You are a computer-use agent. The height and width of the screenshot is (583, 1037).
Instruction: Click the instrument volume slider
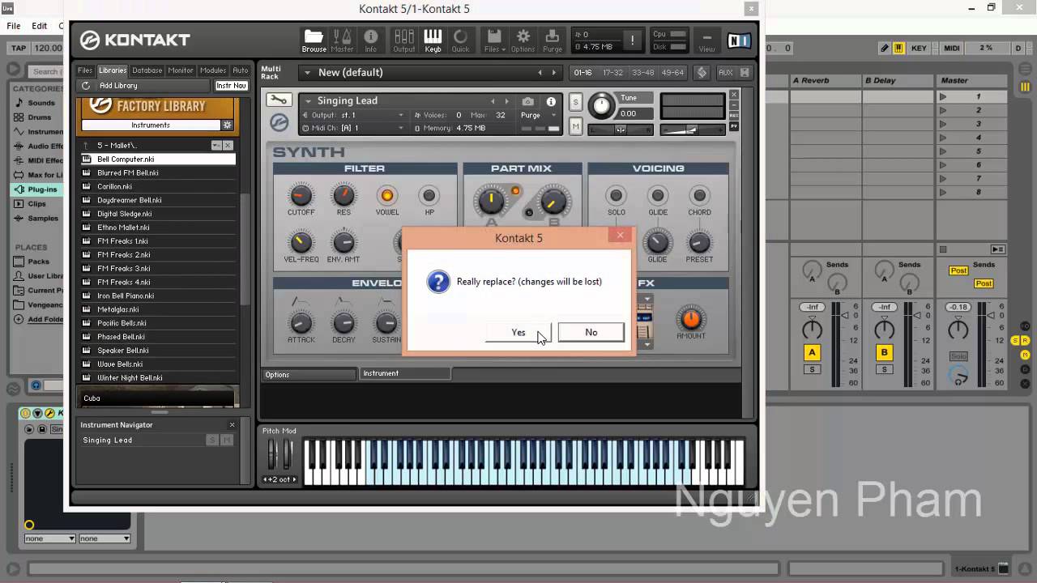692,130
